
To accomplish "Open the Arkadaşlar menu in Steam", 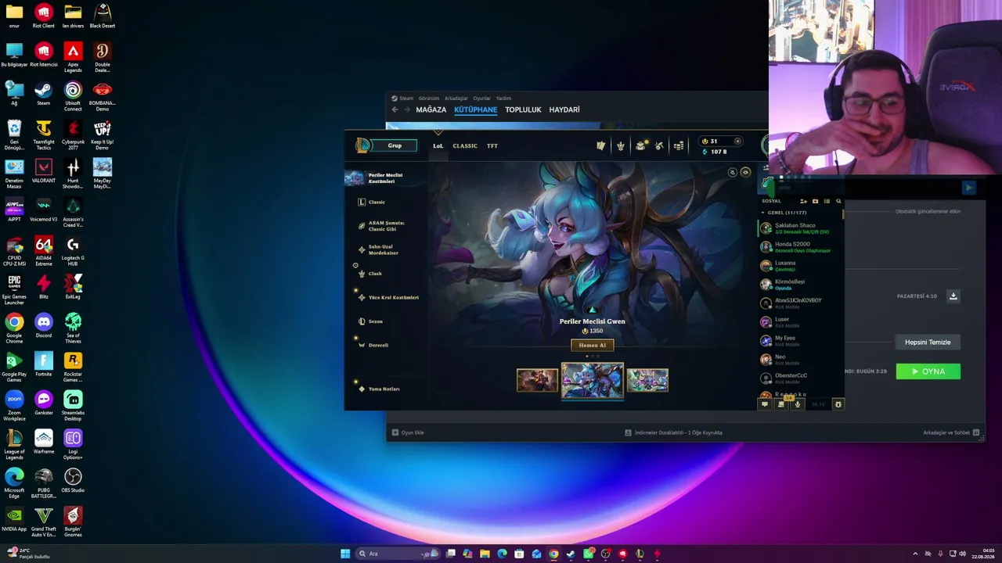I will (456, 99).
